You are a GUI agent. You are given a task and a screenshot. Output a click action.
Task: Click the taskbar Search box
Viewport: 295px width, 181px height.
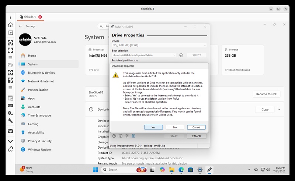[x=124, y=170]
